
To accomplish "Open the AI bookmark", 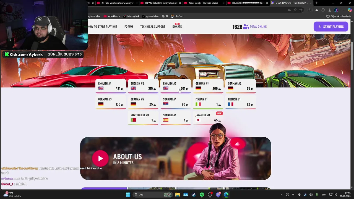I will (165, 16).
